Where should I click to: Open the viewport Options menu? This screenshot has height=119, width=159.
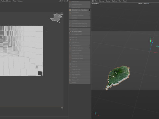pyautogui.click(x=114, y=1)
